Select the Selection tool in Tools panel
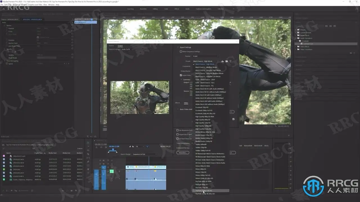 click(88, 143)
